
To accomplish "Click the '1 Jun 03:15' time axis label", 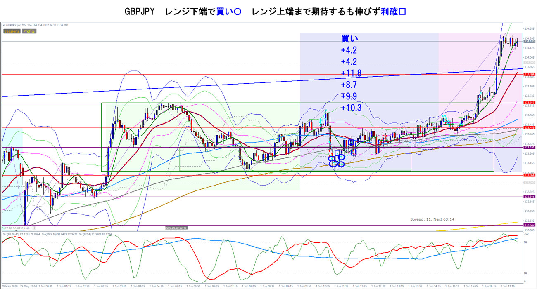I will (x=119, y=286).
